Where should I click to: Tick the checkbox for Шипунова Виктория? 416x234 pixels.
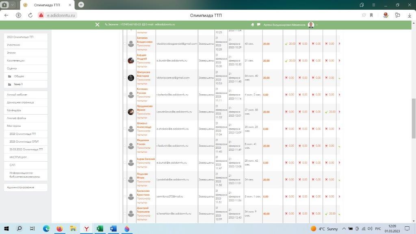click(x=125, y=78)
